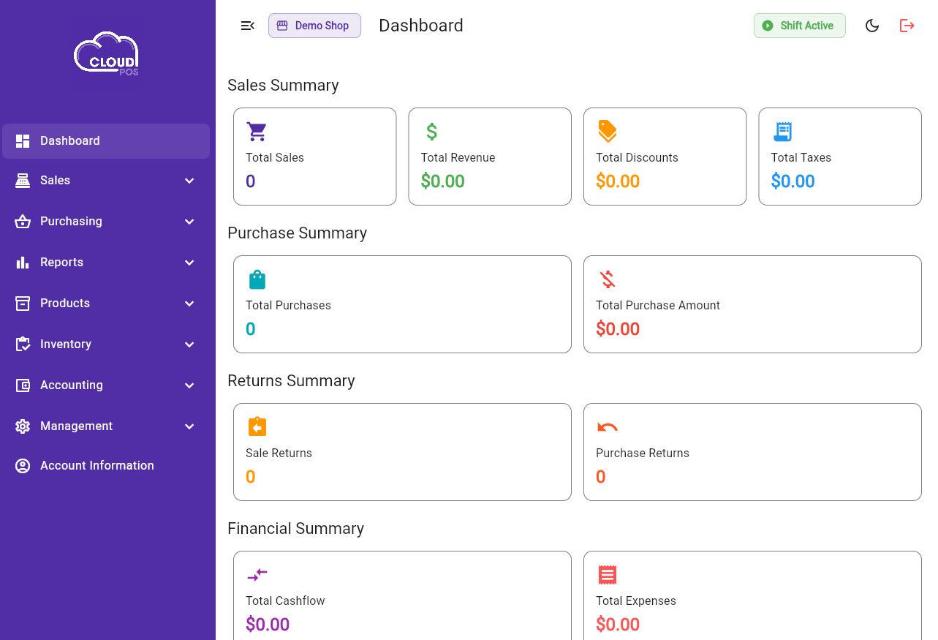The image size is (938, 640).
Task: Click the logout icon in header
Action: 907,26
